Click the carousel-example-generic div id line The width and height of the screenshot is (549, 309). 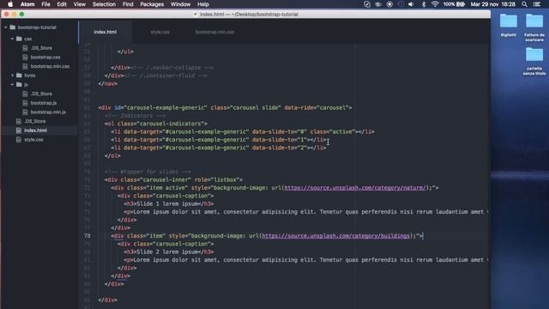pyautogui.click(x=225, y=107)
